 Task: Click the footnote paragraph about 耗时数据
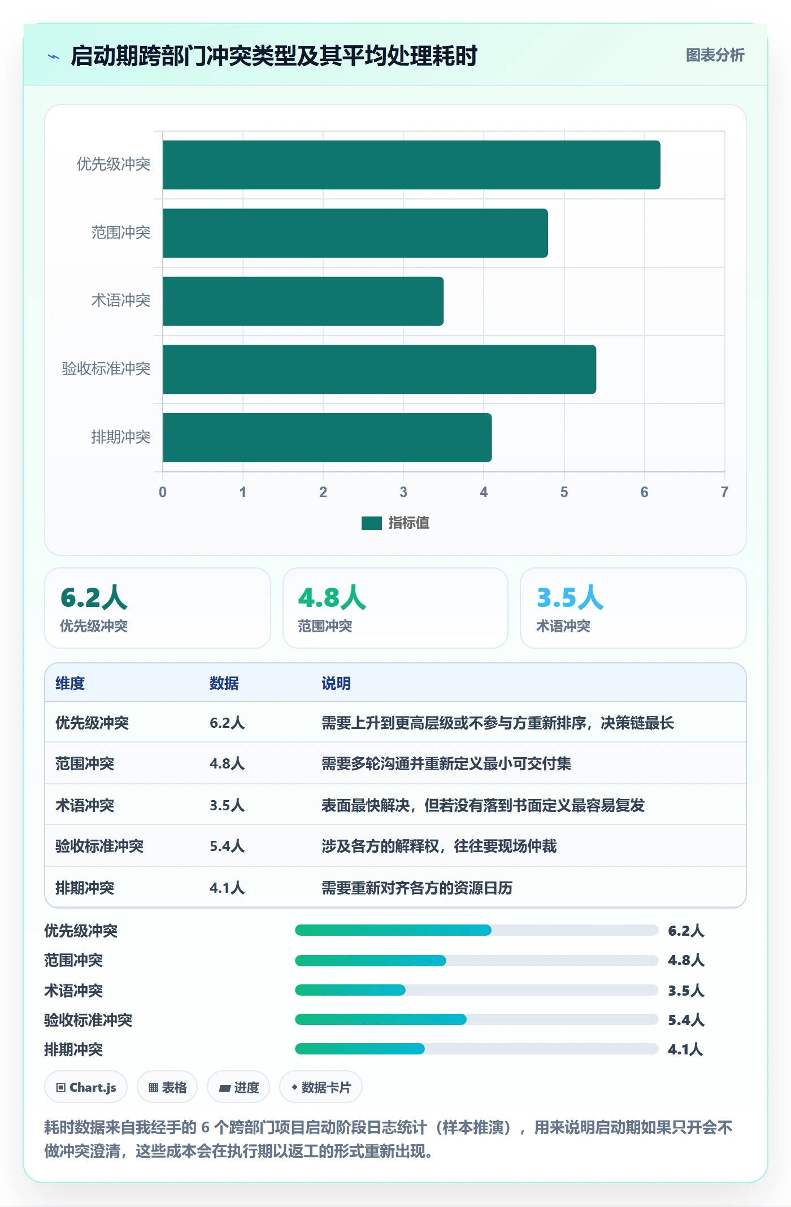[389, 1139]
